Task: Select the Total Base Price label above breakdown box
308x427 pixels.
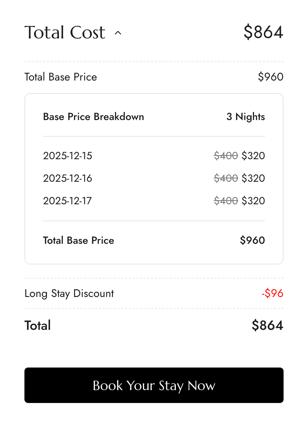Action: [x=61, y=77]
